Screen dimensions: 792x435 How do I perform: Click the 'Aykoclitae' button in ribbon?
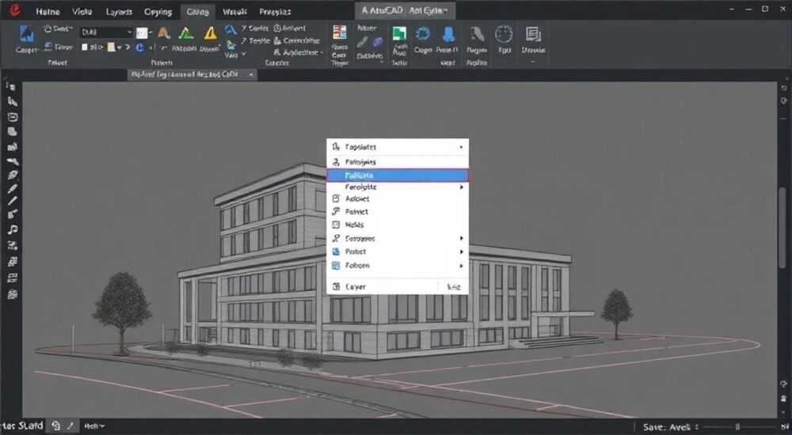[x=298, y=52]
